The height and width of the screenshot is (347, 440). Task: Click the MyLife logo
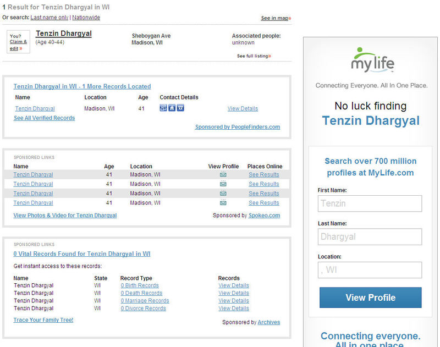(373, 60)
